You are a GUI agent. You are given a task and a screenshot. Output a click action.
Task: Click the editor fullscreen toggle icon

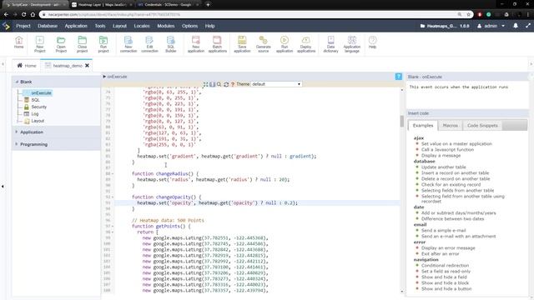pos(206,84)
